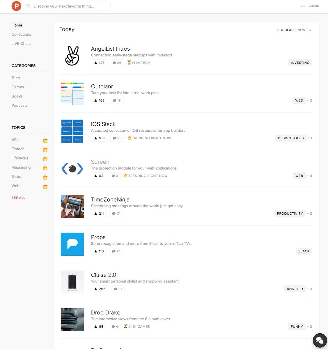Click the APIs flame icon
This screenshot has width=328, height=349.
(45, 140)
